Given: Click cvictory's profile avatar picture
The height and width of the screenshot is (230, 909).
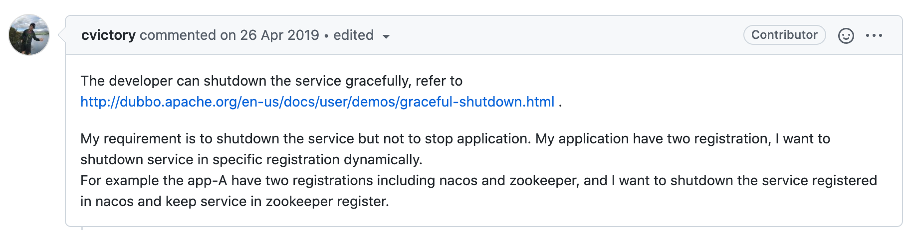Looking at the screenshot, I should pos(29,35).
